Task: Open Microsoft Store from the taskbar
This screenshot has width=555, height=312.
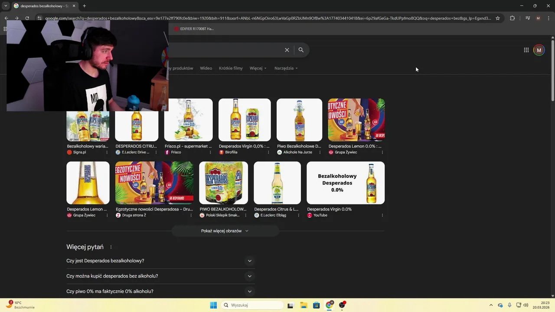Action: pyautogui.click(x=317, y=305)
